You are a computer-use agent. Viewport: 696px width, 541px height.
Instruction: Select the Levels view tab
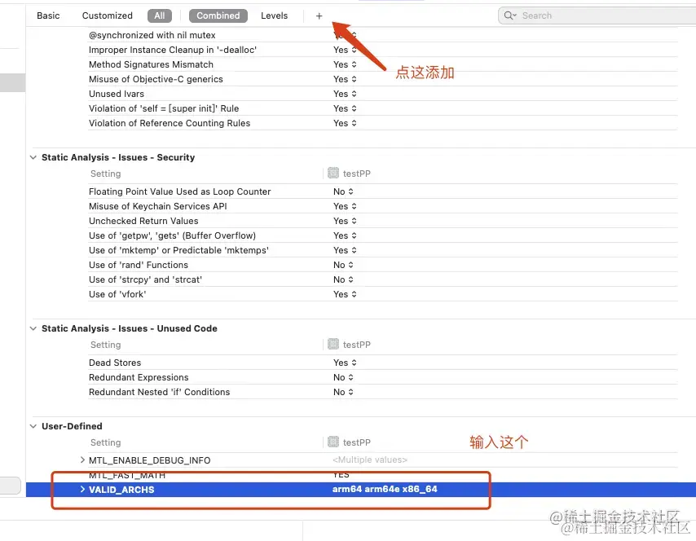[274, 15]
